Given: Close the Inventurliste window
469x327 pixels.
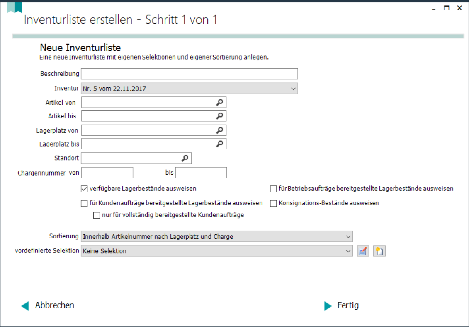Looking at the screenshot, I should (460, 8).
